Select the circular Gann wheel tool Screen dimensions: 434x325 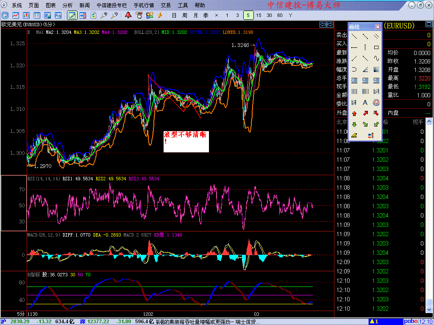(376, 102)
